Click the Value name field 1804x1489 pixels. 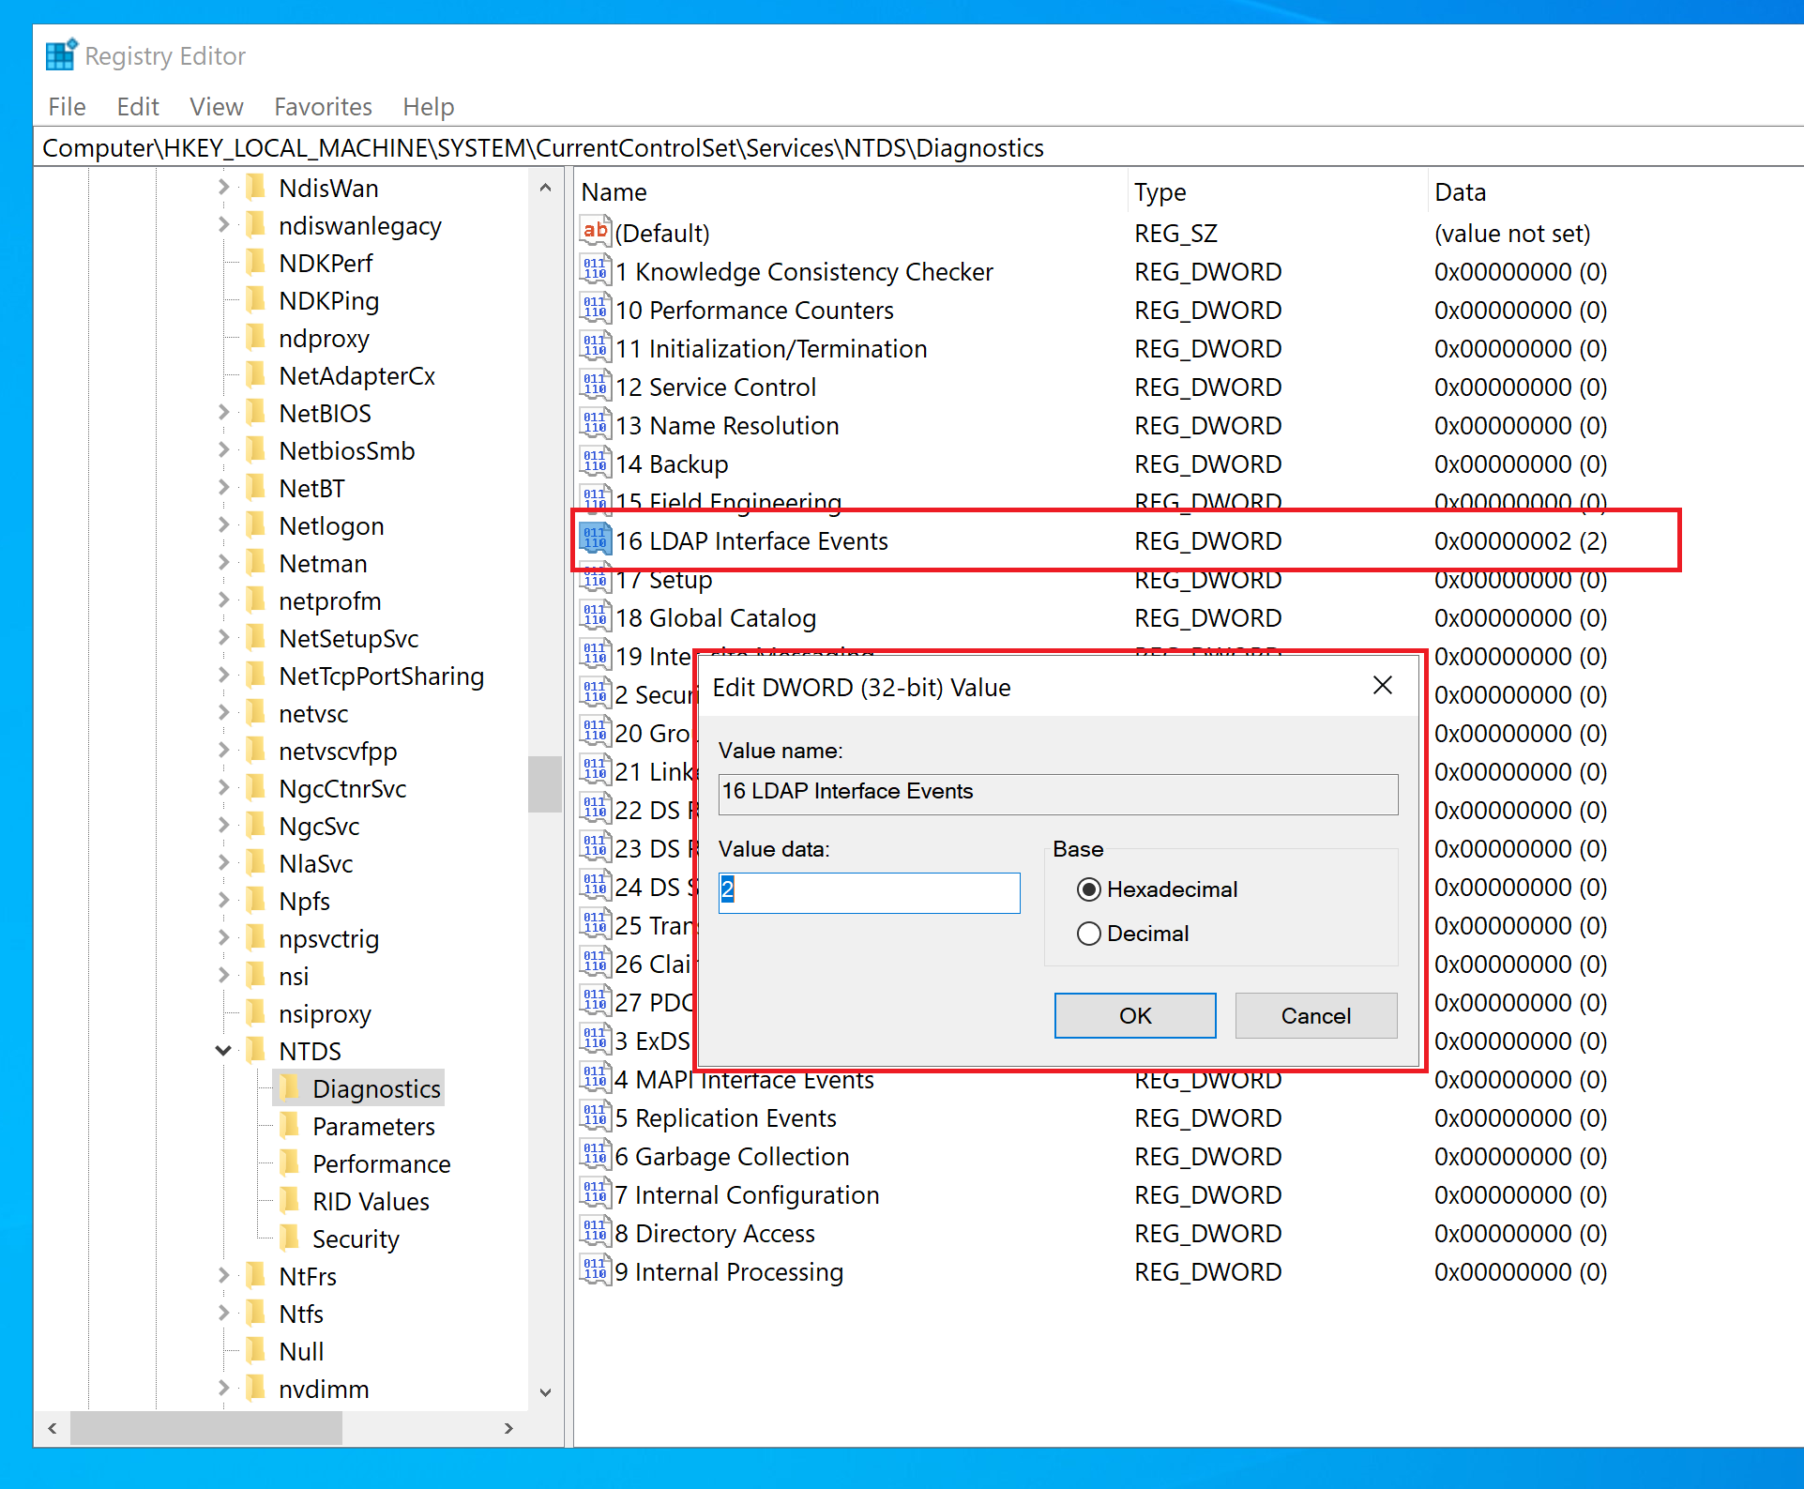[1058, 794]
